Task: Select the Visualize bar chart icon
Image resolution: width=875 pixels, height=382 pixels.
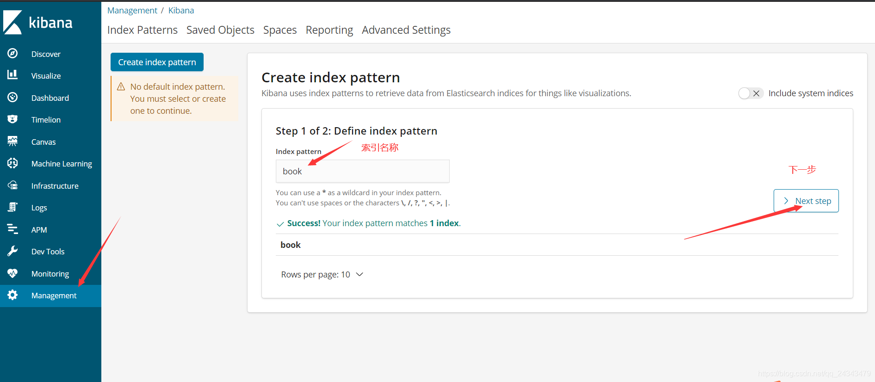Action: (12, 75)
